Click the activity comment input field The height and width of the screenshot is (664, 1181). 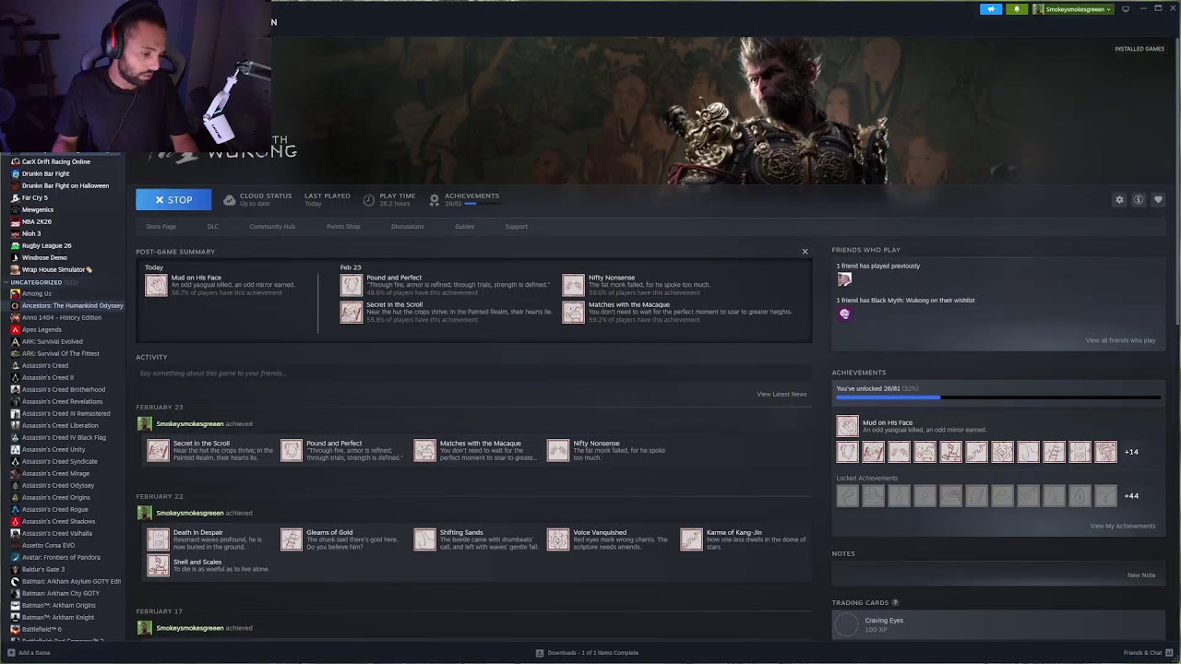pos(473,373)
